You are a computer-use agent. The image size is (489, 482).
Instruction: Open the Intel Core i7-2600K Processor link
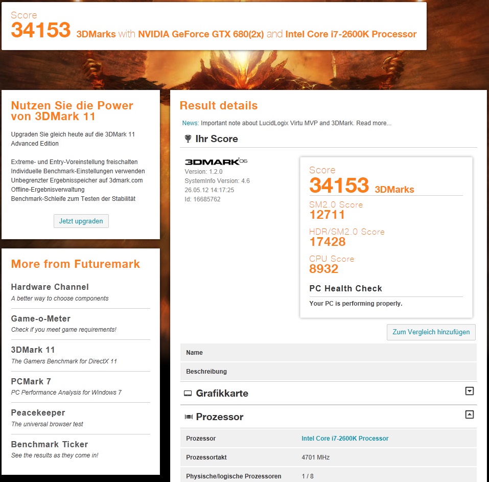[345, 439]
